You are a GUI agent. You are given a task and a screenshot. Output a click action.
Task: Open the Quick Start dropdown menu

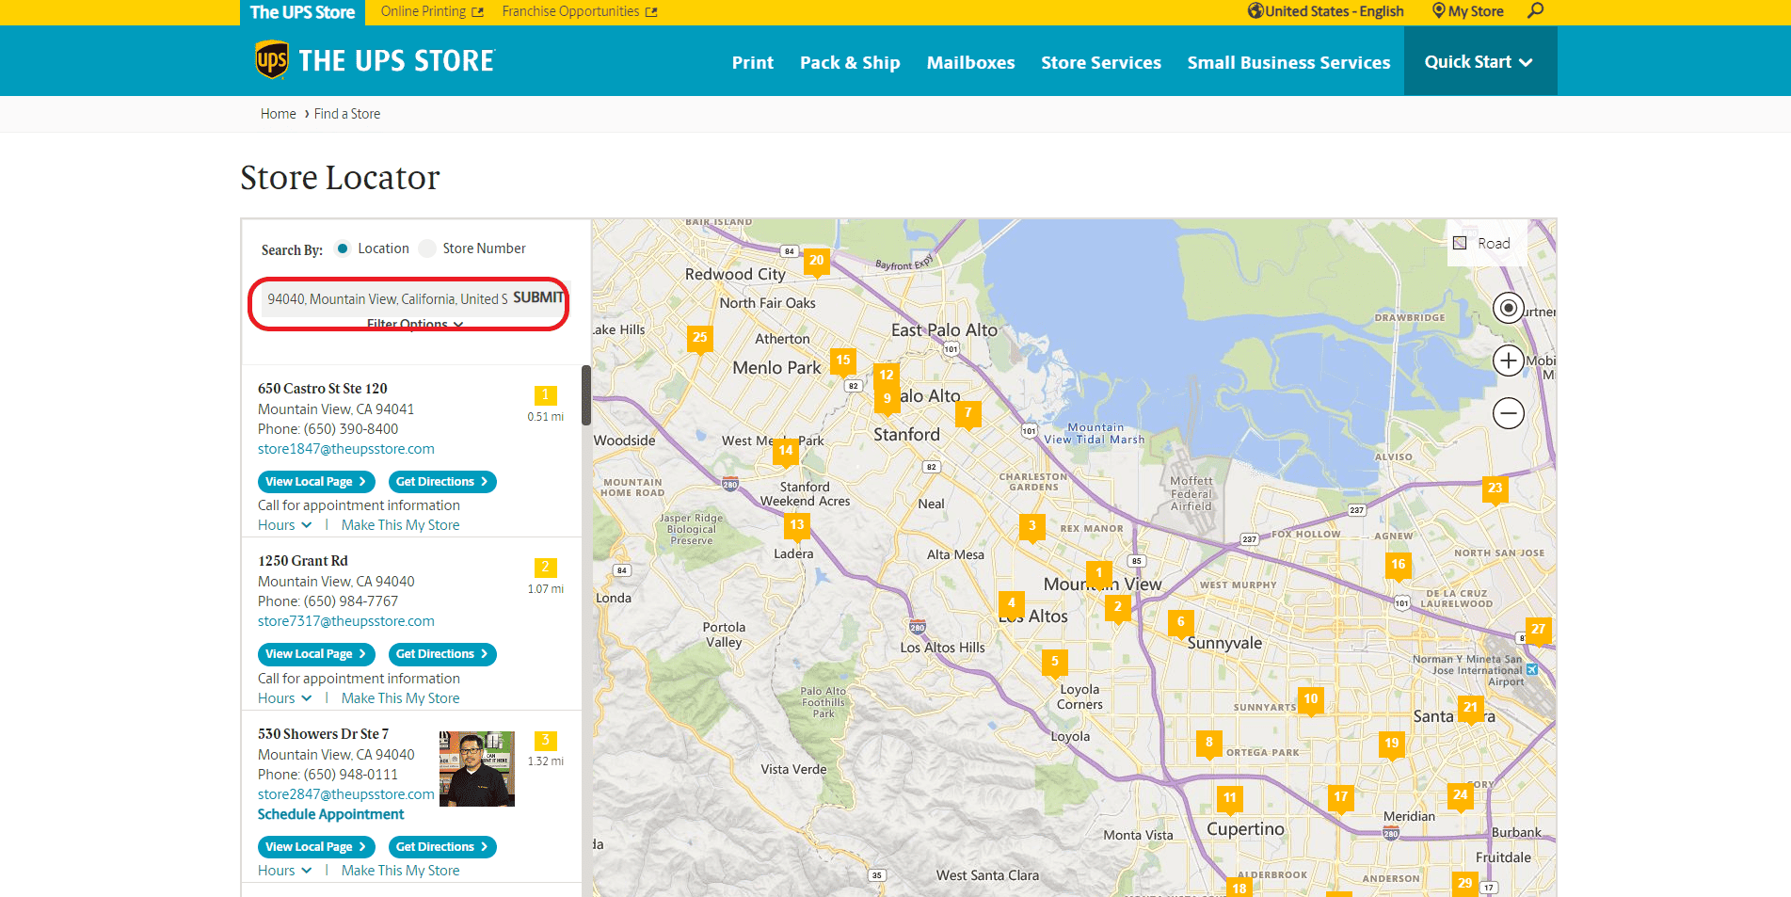[x=1478, y=60]
